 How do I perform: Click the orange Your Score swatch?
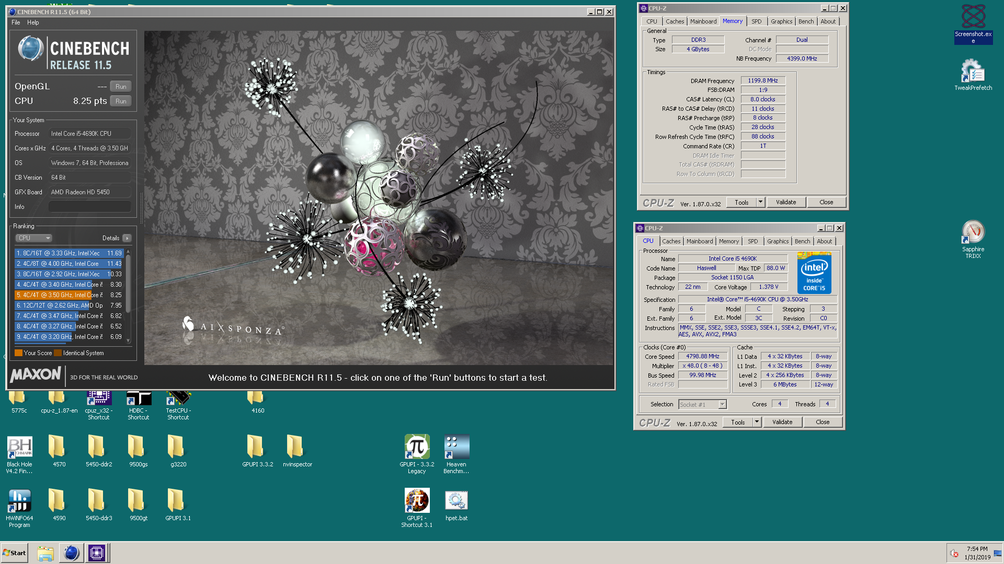click(x=18, y=353)
